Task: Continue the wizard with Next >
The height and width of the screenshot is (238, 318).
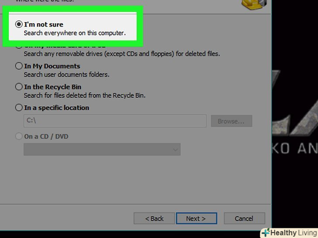Action: click(197, 218)
